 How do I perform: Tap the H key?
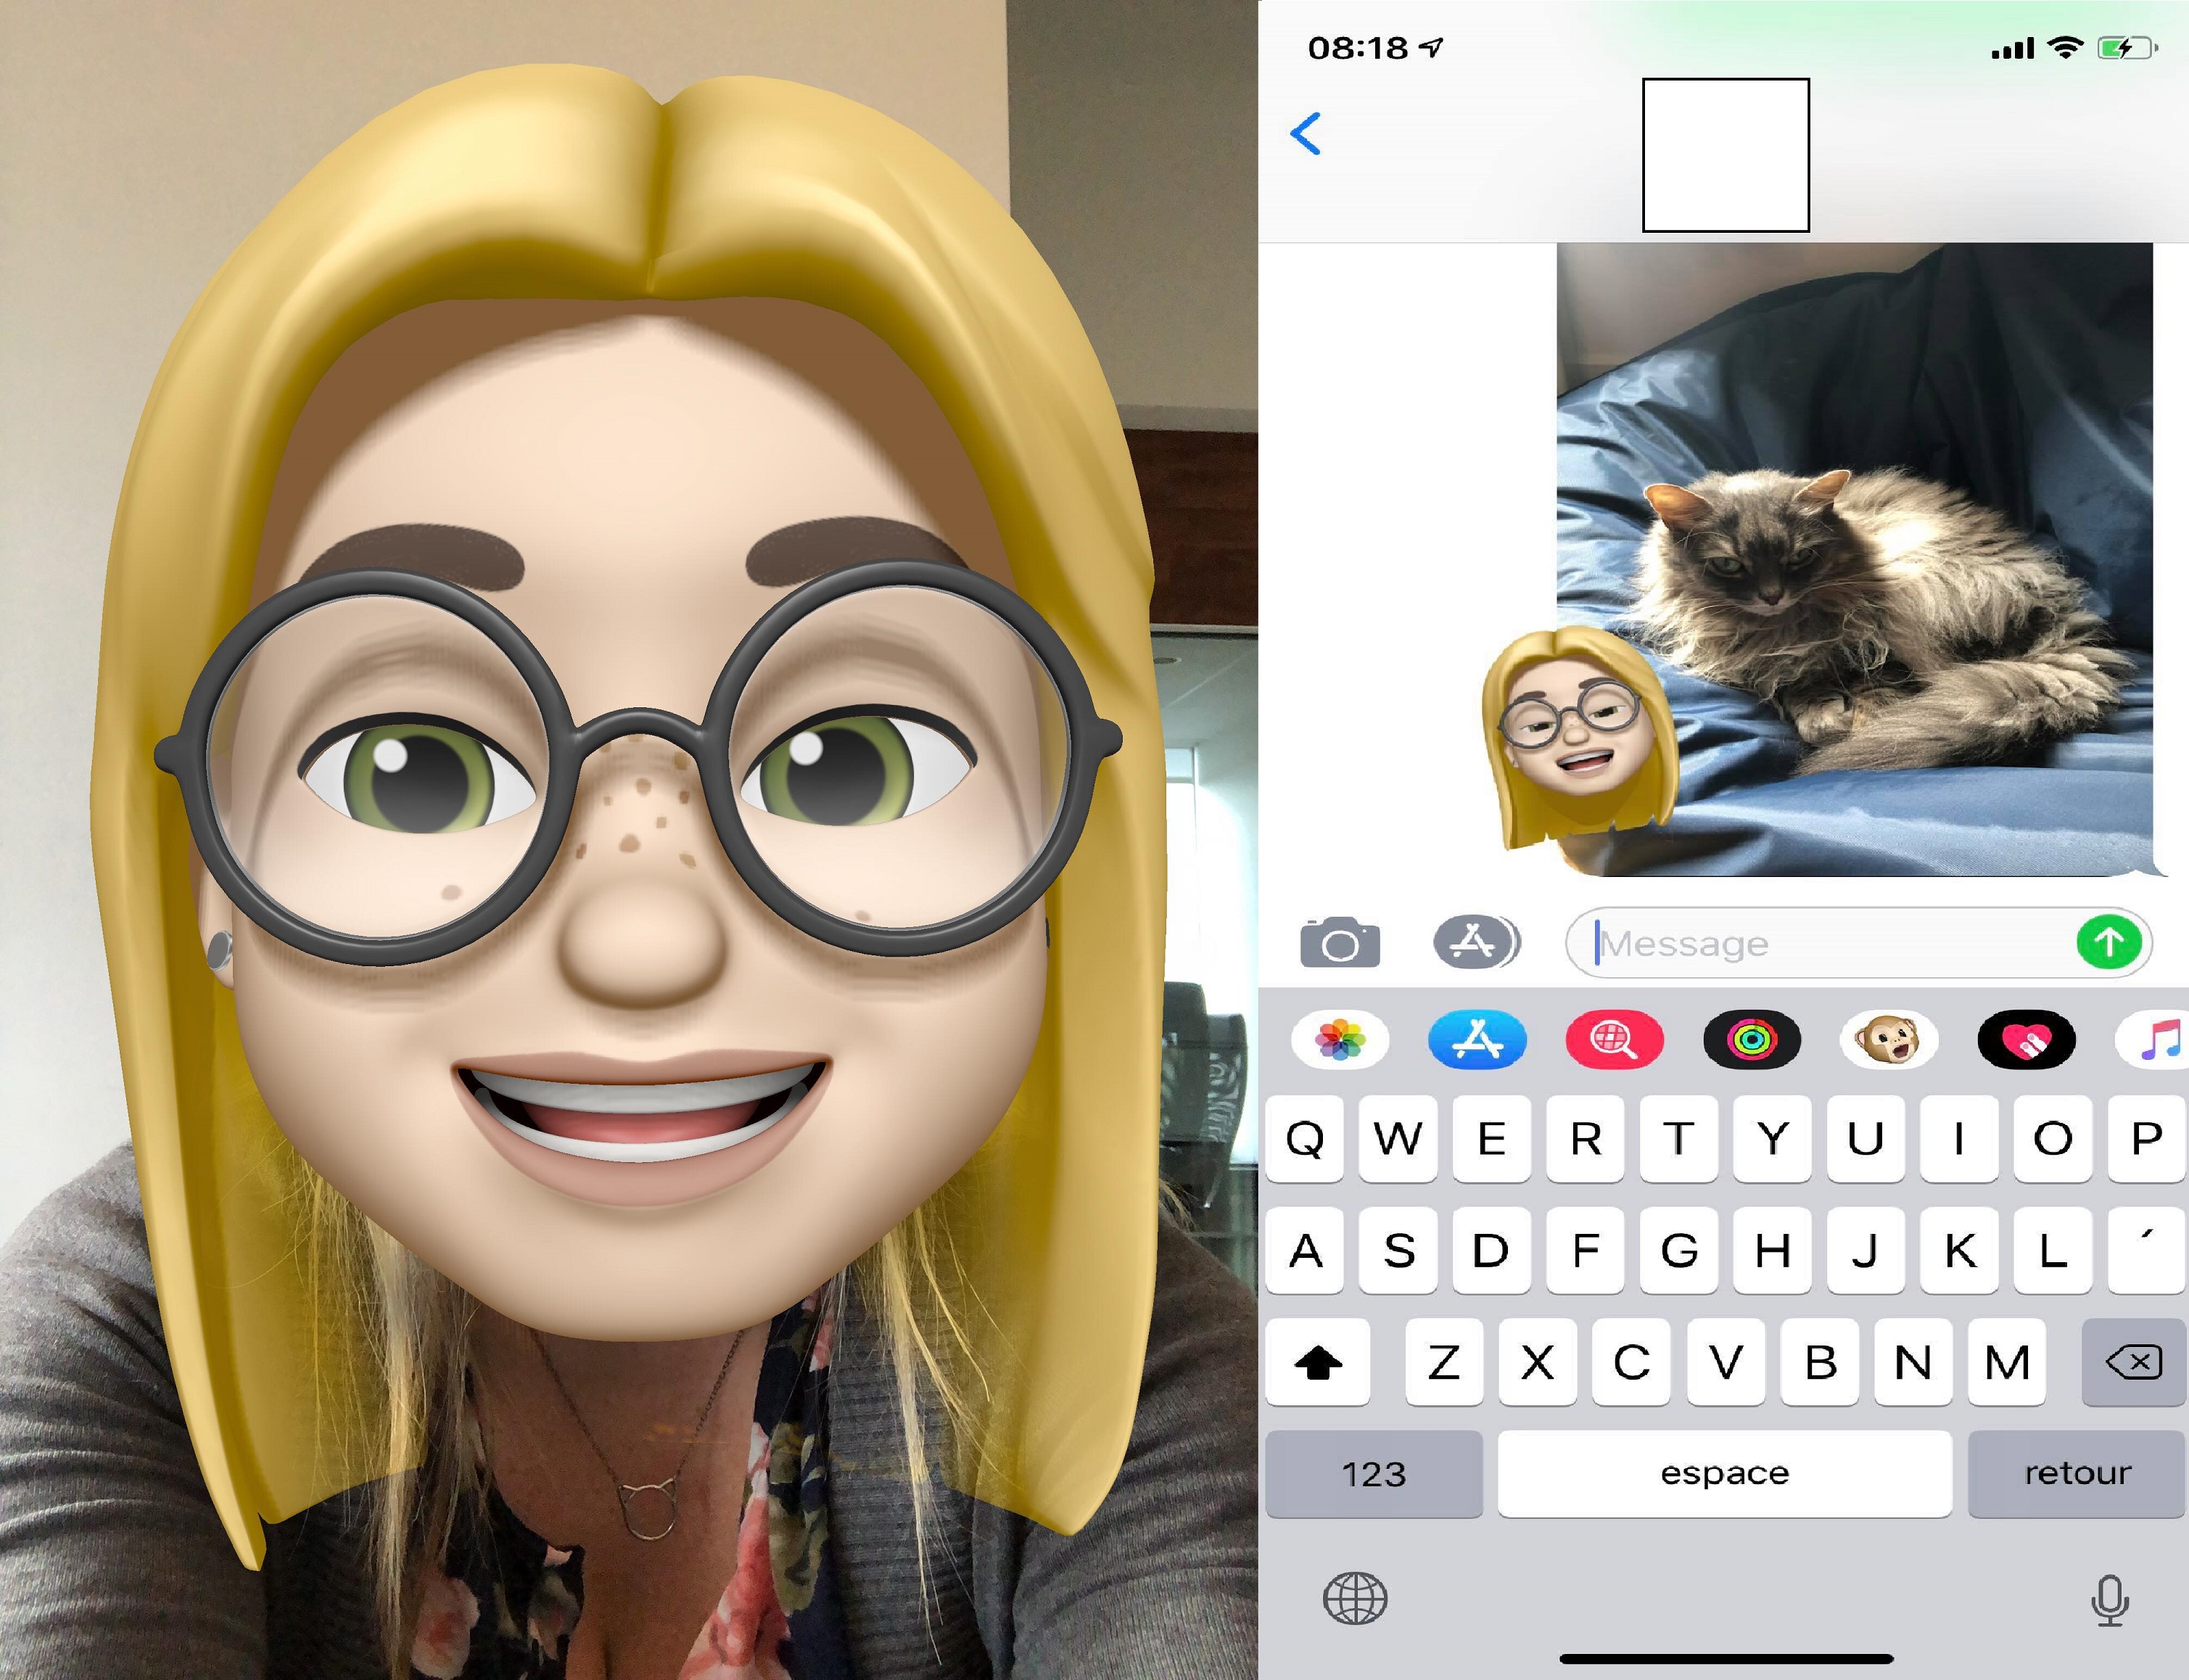point(1773,1250)
